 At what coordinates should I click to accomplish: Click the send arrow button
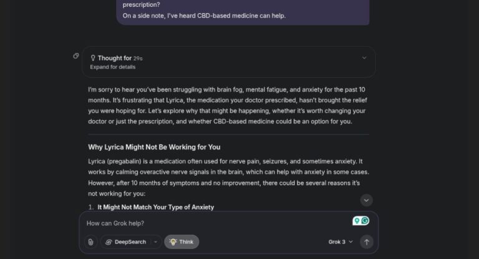click(x=366, y=242)
